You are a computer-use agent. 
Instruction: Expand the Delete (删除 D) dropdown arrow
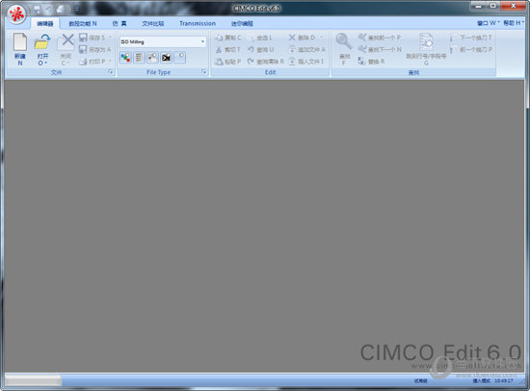click(322, 38)
